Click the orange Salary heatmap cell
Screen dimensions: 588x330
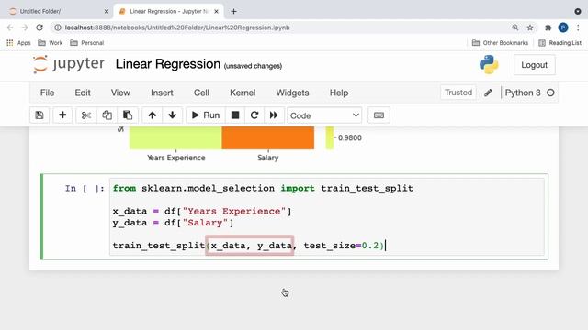click(267, 137)
